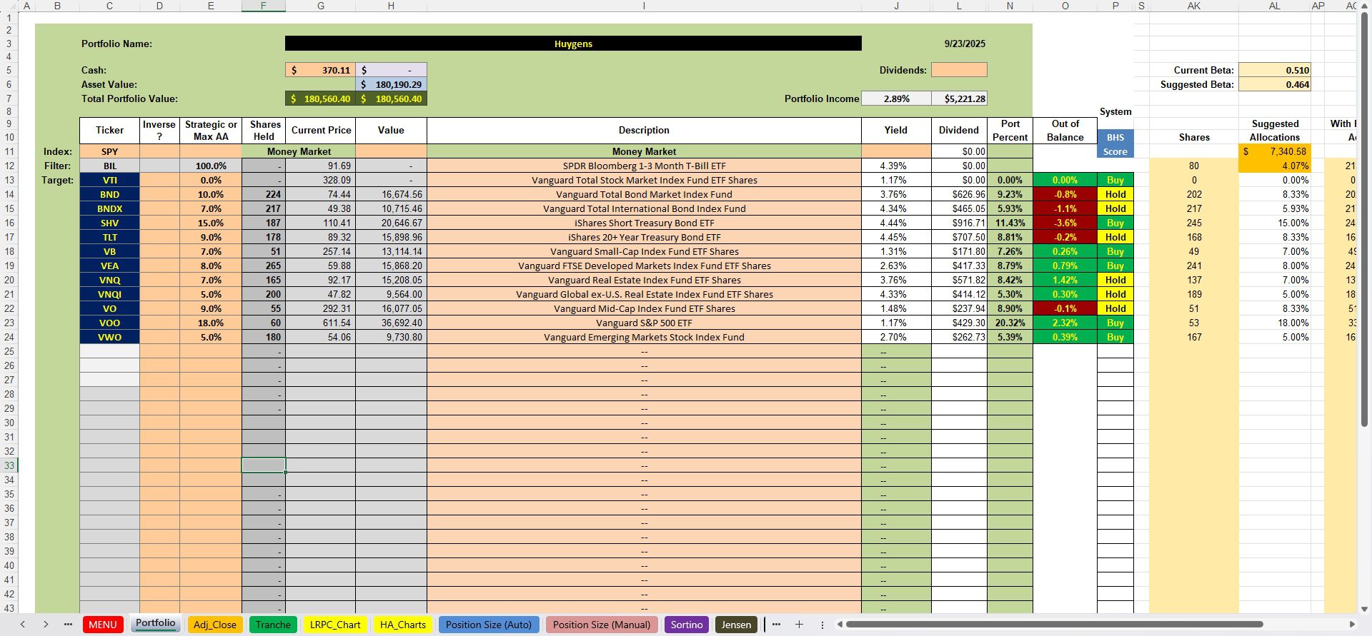
Task: Show hidden sheets left of the MENU tab
Action: (68, 625)
